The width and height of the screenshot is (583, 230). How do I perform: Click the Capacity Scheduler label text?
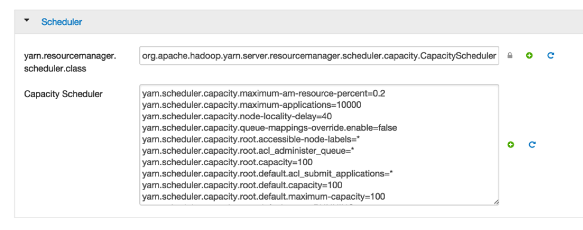tap(63, 94)
